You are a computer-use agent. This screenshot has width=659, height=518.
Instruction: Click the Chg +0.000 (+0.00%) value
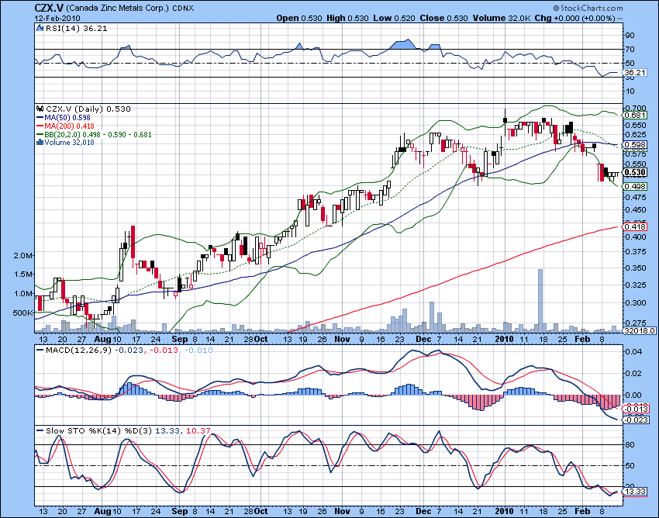coord(578,18)
